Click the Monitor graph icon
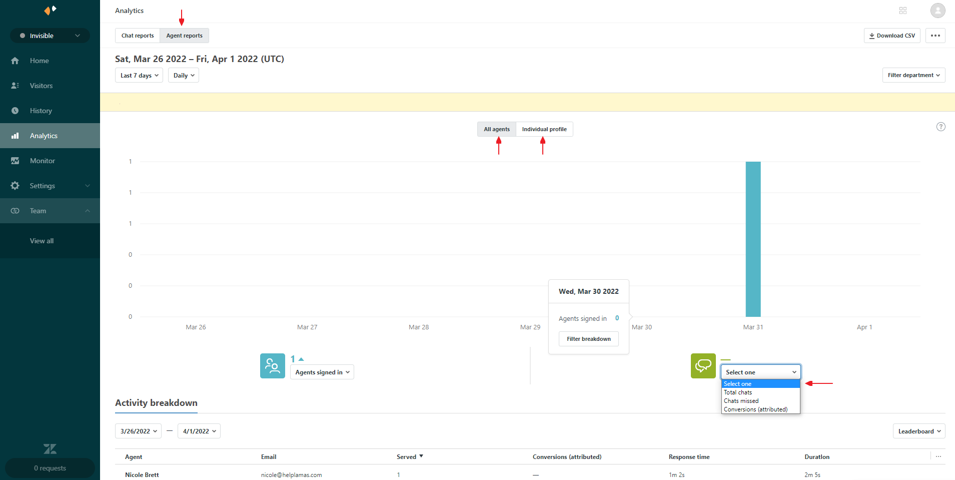 [15, 161]
